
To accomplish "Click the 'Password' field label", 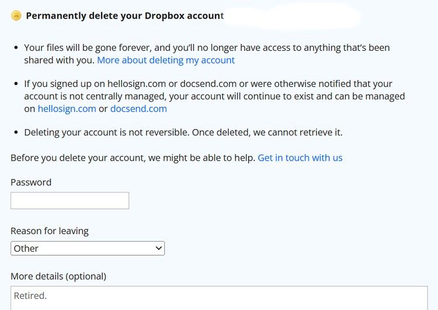I will [31, 182].
